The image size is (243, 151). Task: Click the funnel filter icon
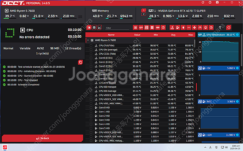pyautogui.click(x=220, y=28)
